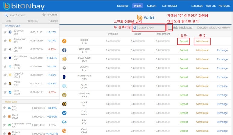Favorite the Qtum star in sidebar
The image size is (233, 135).
(5, 66)
